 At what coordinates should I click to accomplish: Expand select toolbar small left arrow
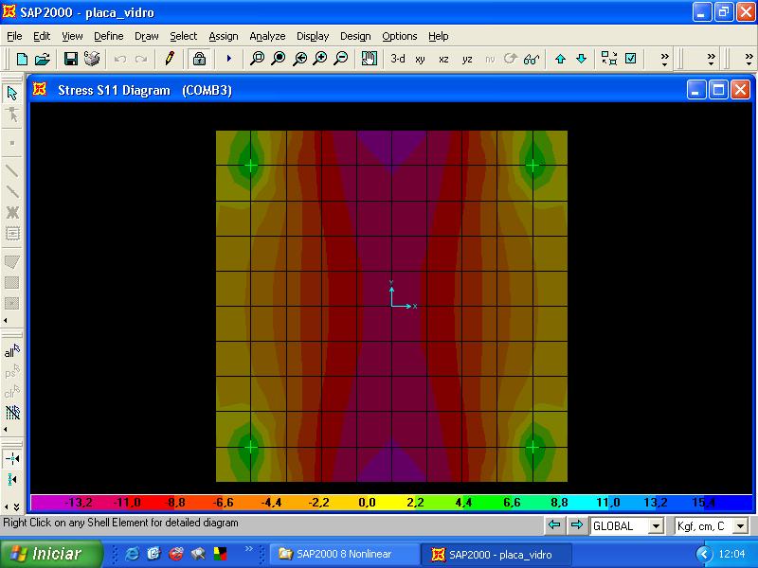6,429
